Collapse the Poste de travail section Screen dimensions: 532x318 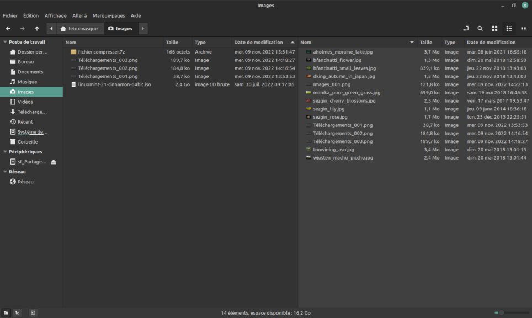[x=4, y=41]
